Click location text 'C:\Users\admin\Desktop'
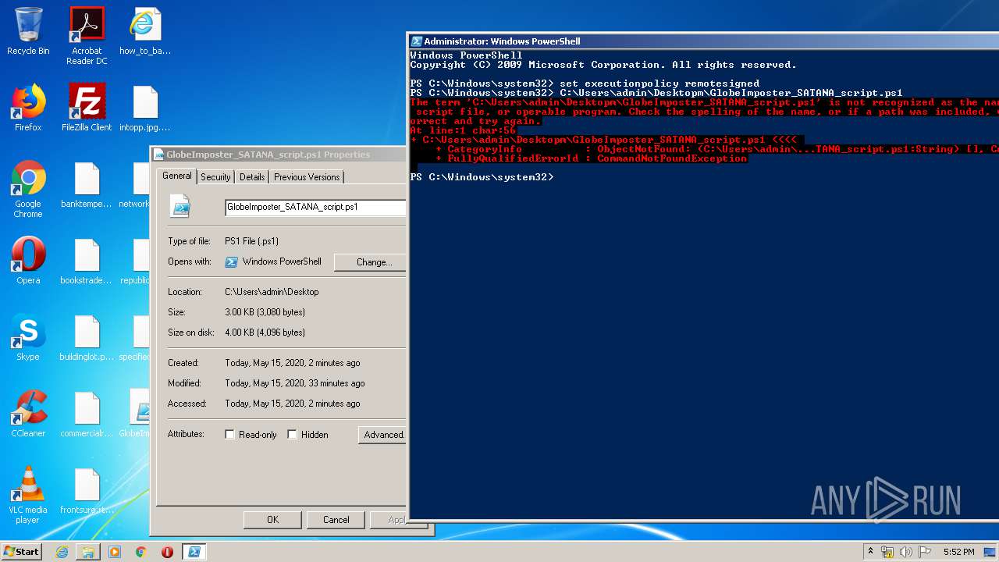The image size is (999, 562). pyautogui.click(x=272, y=292)
